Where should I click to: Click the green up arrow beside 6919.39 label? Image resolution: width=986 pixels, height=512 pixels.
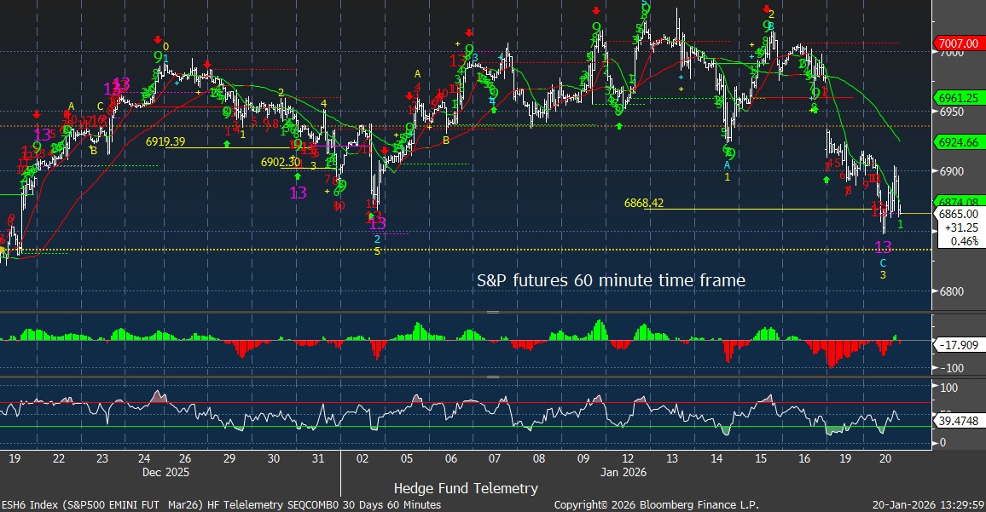227,144
